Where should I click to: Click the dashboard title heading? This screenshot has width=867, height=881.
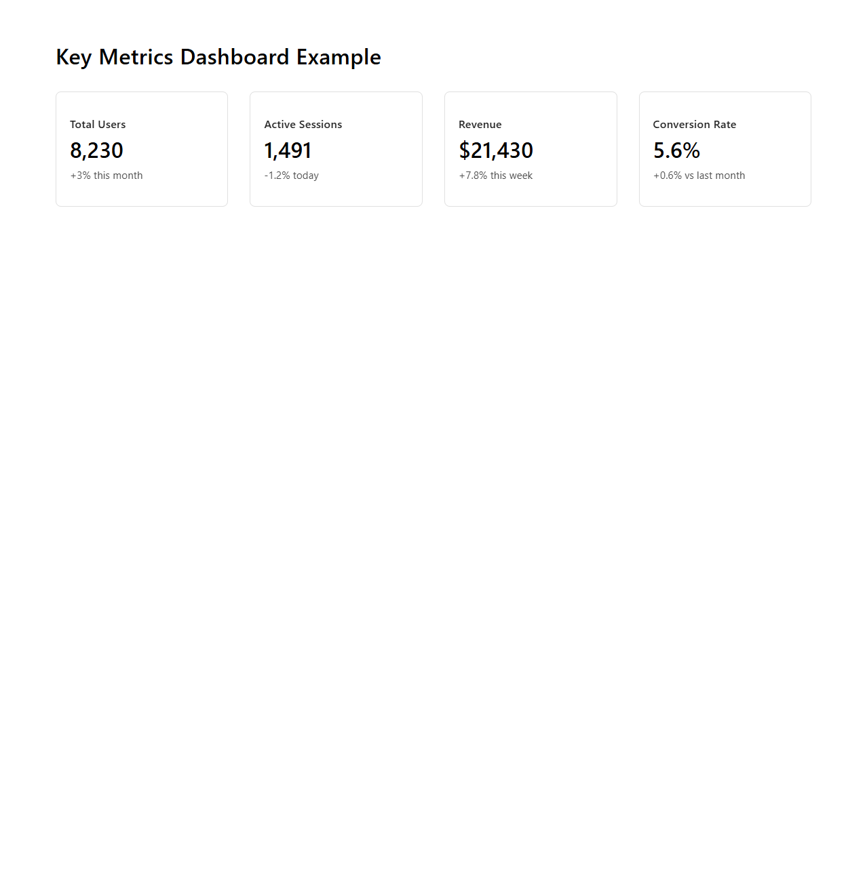[218, 57]
